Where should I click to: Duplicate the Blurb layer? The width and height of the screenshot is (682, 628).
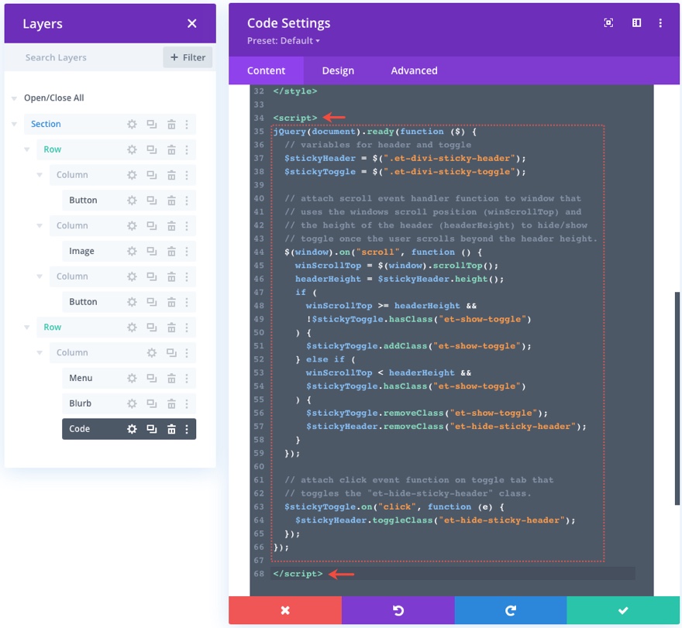[x=151, y=403]
